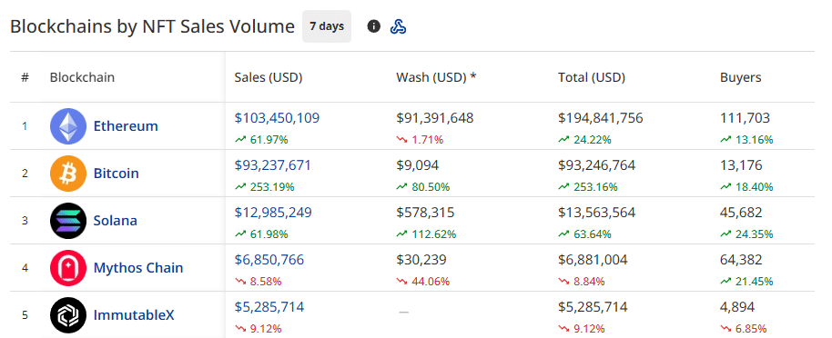Click Mythos Chain sales value $6,850,766
832x338 pixels.
coord(269,259)
